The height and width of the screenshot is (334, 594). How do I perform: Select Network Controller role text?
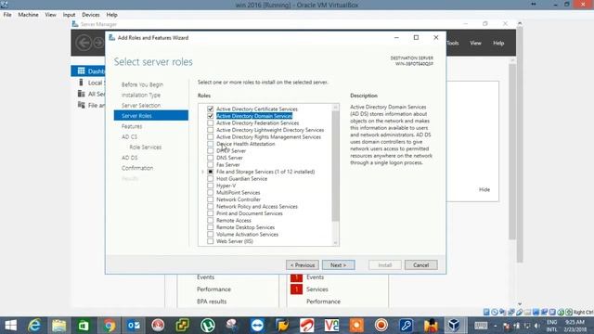coord(239,199)
